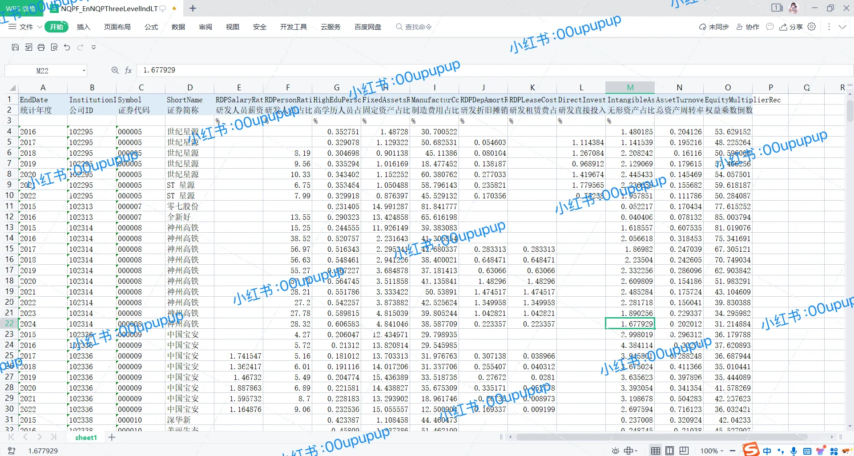Open the 公式 ribbon tab
Screen dimensions: 854x456
tap(151, 27)
